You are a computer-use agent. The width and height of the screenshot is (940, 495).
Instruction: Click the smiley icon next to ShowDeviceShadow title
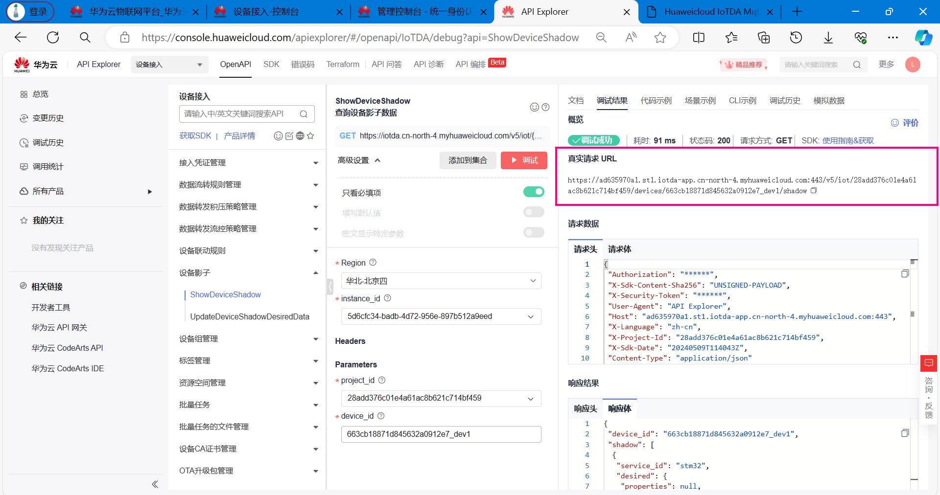click(535, 107)
